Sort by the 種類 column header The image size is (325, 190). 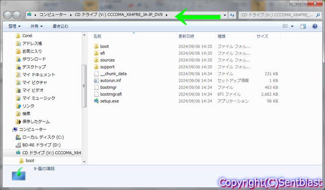click(221, 36)
